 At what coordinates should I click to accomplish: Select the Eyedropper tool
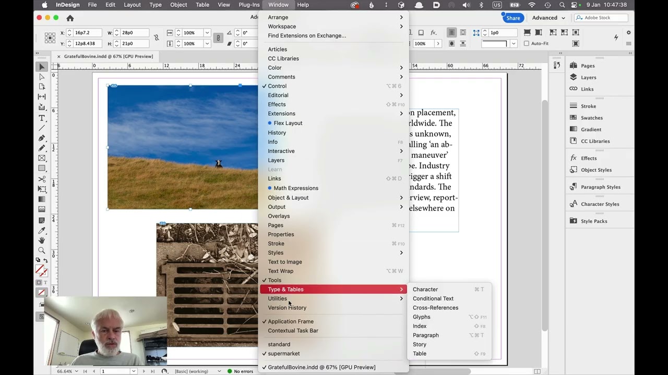(42, 230)
